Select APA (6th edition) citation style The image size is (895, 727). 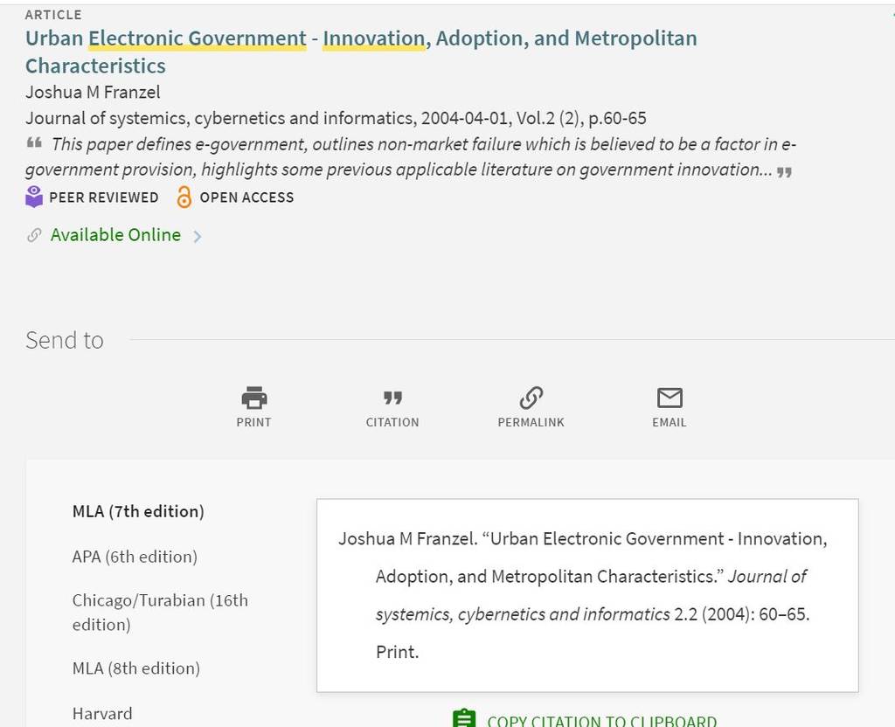(135, 557)
